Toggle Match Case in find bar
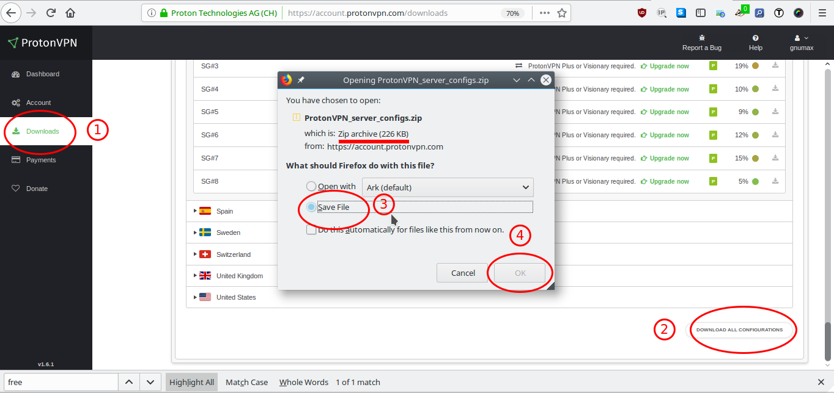834x393 pixels. pyautogui.click(x=247, y=382)
